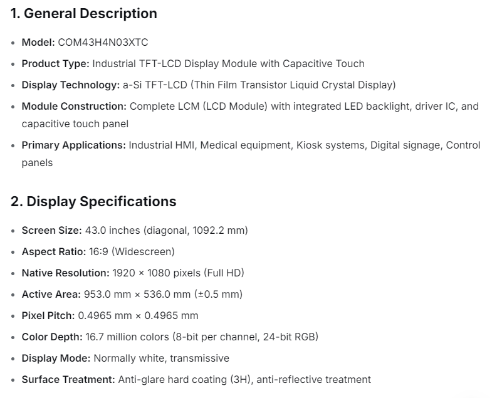This screenshot has width=502, height=398.
Task: Click the "Surface Treatment:" label
Action: [x=68, y=379]
